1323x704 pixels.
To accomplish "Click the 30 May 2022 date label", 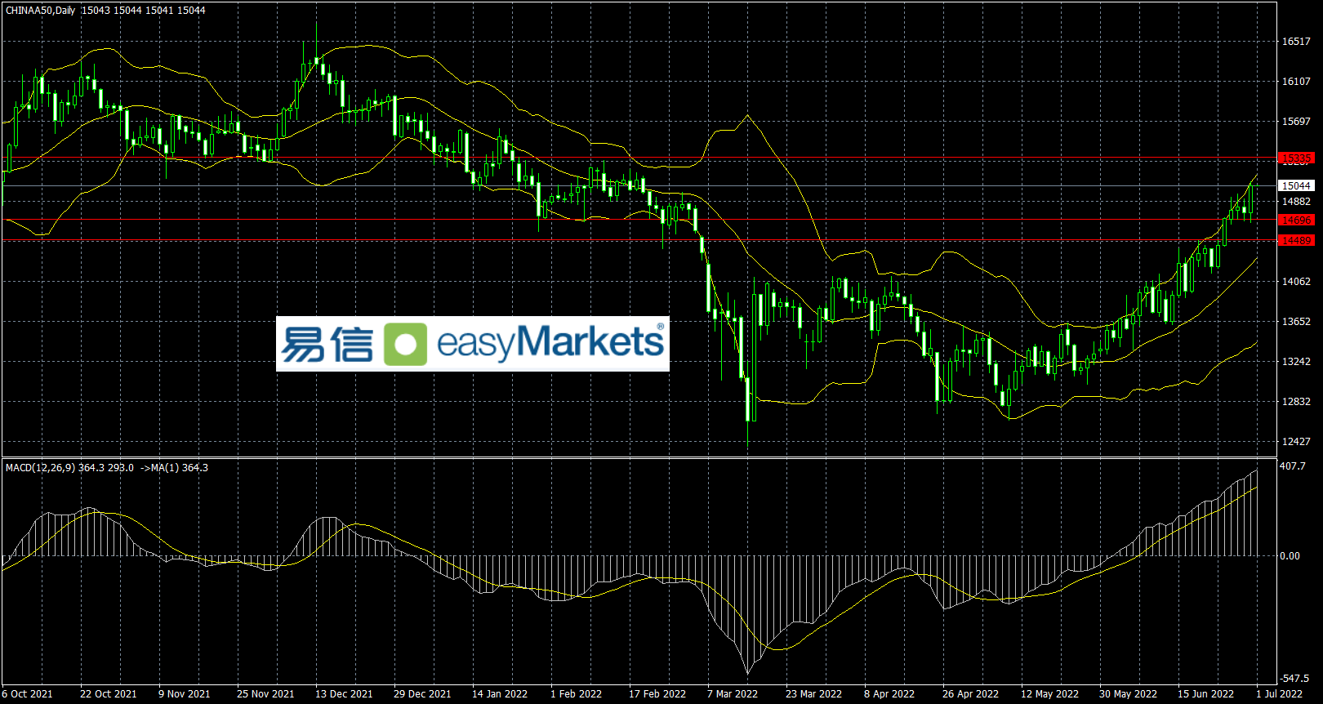I will coord(1128,693).
